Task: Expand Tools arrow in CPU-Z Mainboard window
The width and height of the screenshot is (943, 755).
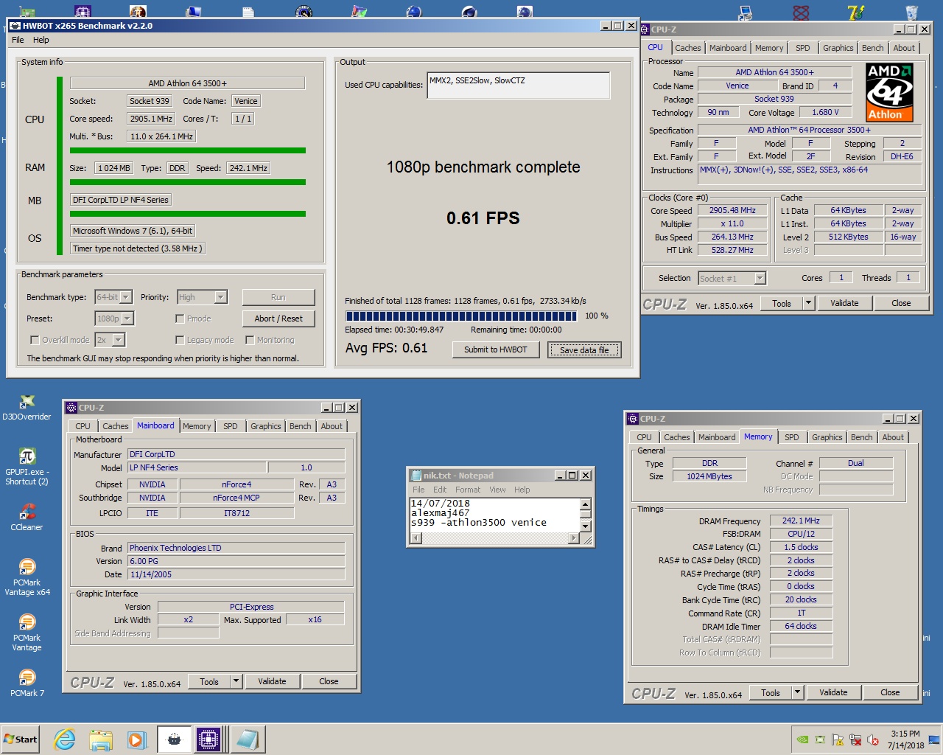Action: tap(236, 681)
